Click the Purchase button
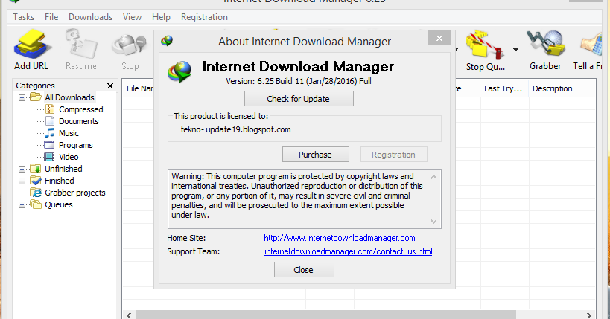Screen dimensions: 610x319 316,154
